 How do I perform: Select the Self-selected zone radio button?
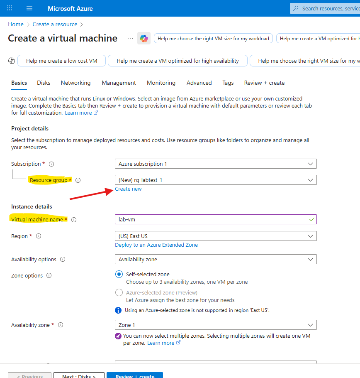(119, 274)
